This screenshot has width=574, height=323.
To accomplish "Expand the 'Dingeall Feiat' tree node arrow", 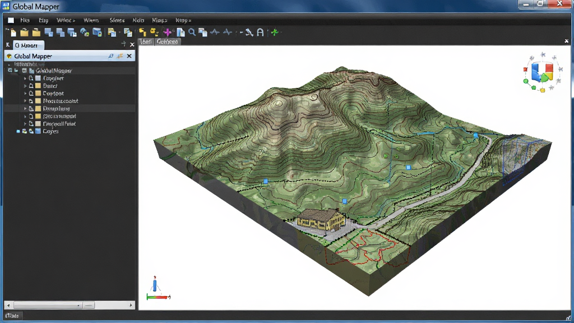I will [x=25, y=124].
